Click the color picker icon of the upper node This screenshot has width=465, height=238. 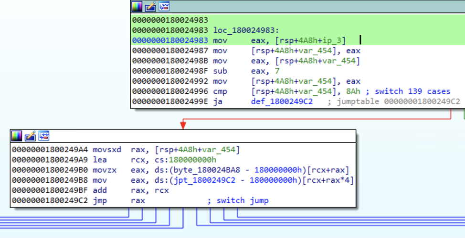pyautogui.click(x=137, y=6)
